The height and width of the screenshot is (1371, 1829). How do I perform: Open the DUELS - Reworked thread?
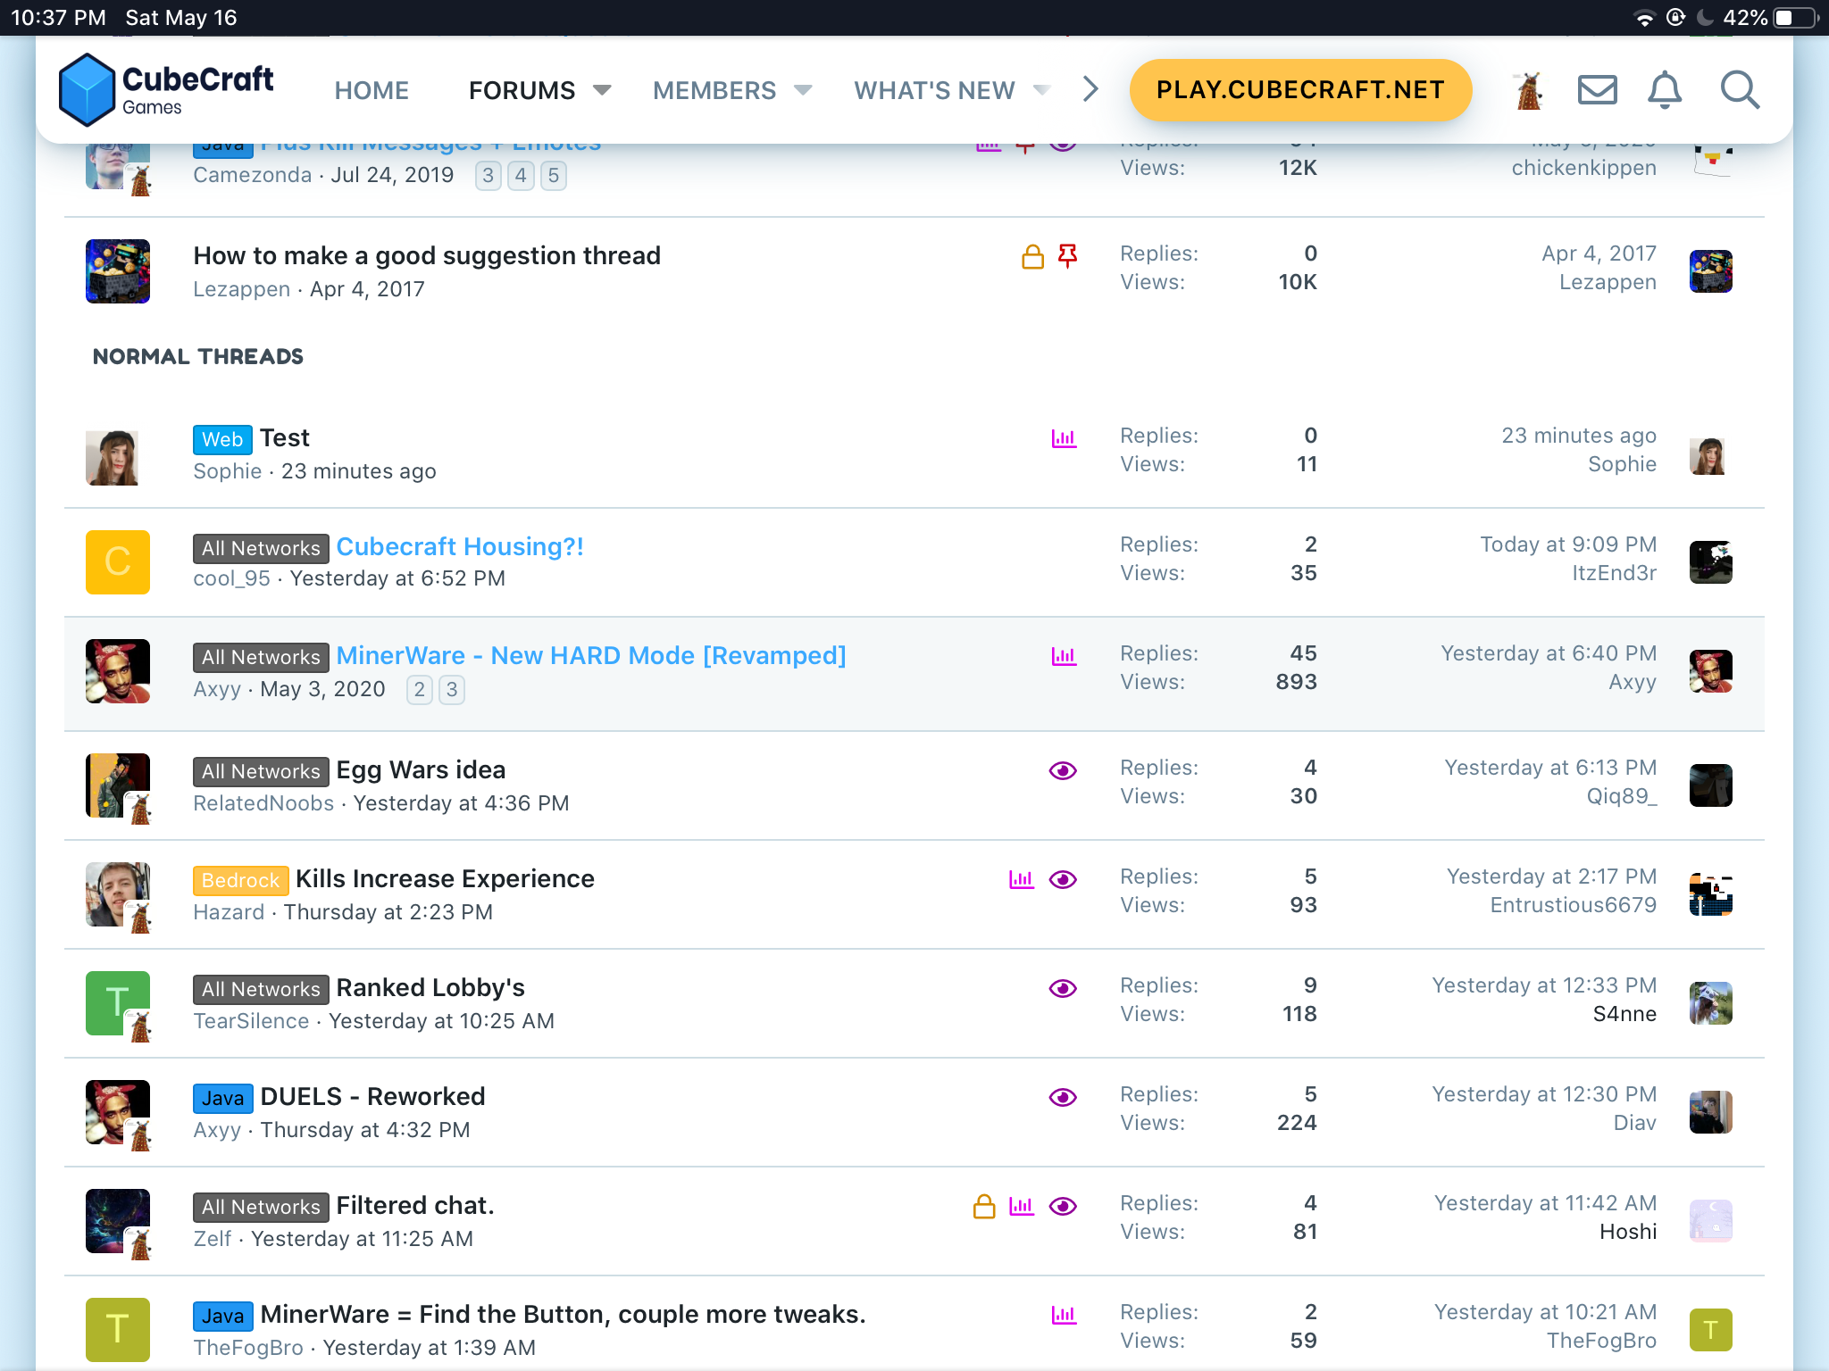[372, 1096]
